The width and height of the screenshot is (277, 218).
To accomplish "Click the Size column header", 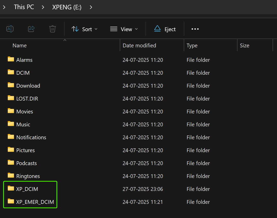I will (x=245, y=46).
